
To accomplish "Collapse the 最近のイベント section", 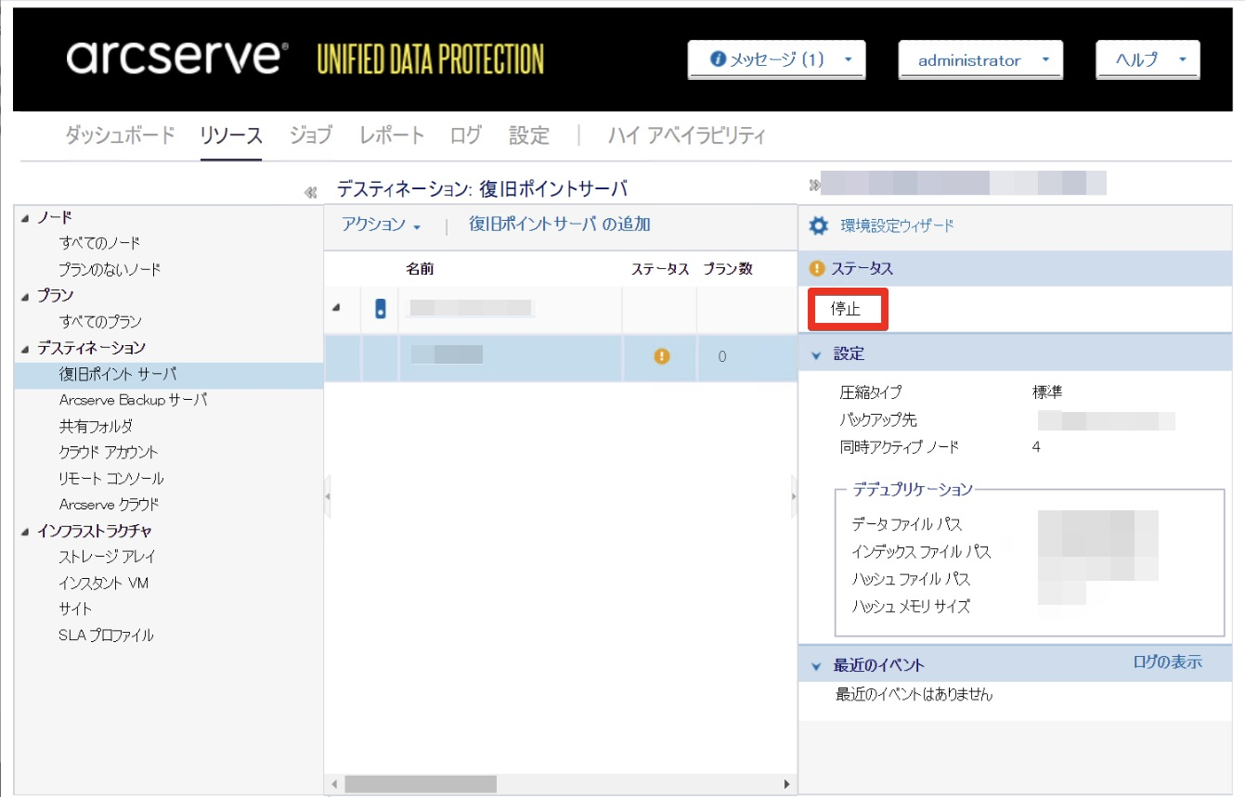I will tap(817, 666).
